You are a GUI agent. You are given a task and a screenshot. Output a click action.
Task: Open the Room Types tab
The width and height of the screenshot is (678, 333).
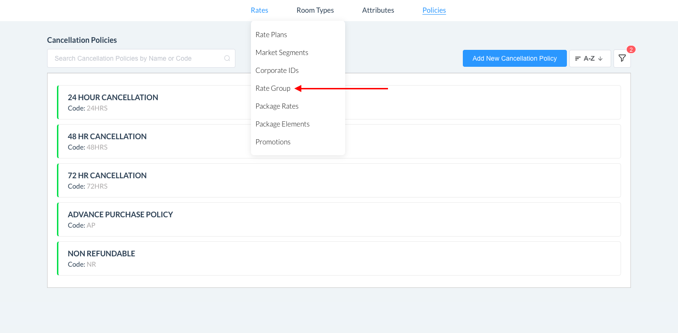pos(315,10)
